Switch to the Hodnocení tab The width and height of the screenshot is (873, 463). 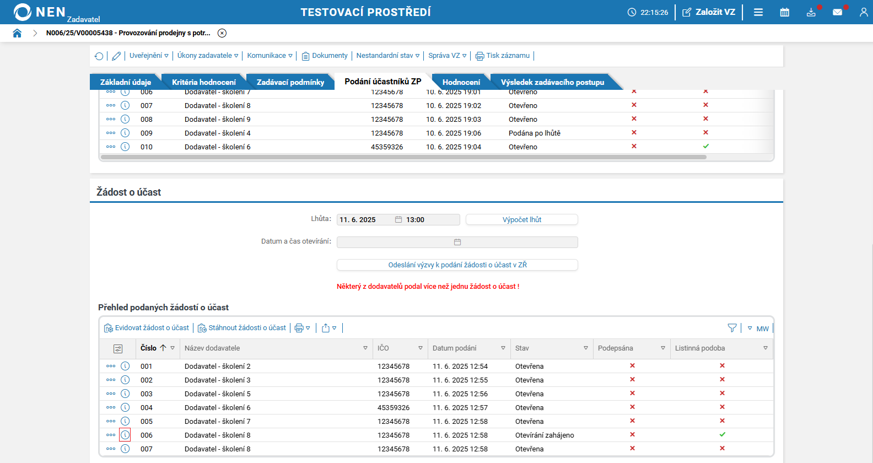click(461, 82)
